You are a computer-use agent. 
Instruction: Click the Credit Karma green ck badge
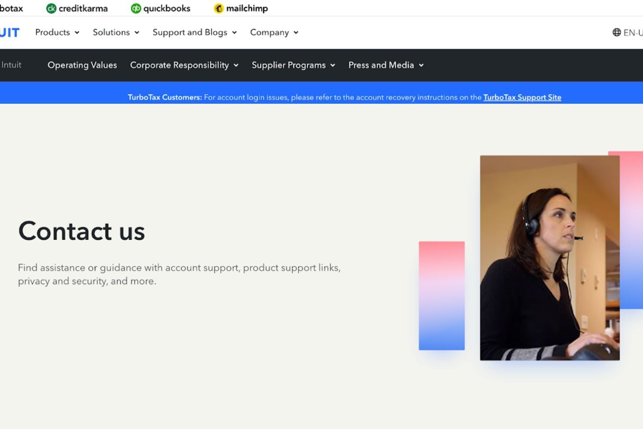pos(51,8)
